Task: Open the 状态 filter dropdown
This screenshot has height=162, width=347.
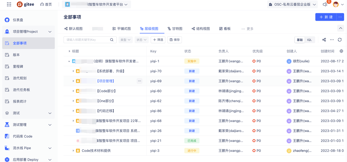Action: click(x=142, y=40)
